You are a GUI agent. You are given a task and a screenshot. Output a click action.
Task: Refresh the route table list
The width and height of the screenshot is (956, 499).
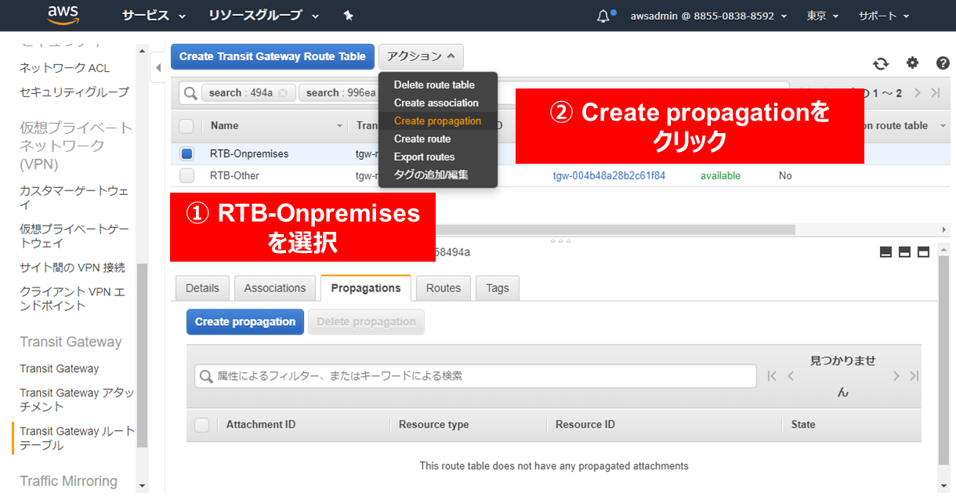tap(881, 63)
